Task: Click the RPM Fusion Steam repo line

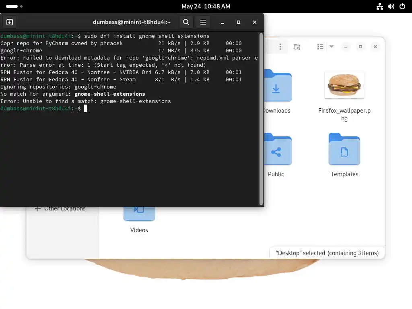Action: pyautogui.click(x=121, y=79)
